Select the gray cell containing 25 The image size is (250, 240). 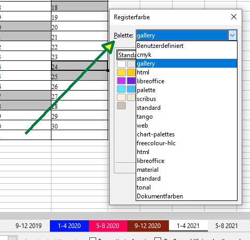click(x=80, y=75)
